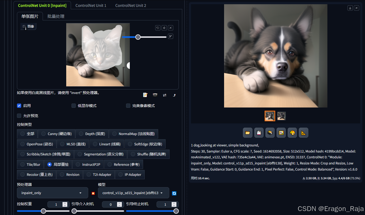
Task: Open the inpaint_only preprocessor dropdown
Action: [x=52, y=193]
